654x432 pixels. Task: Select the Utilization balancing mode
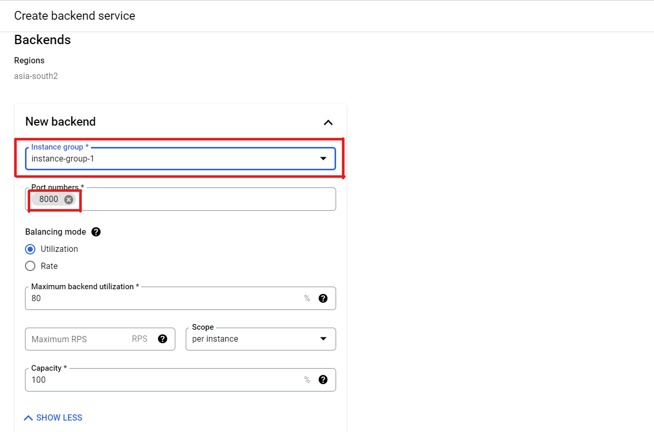click(31, 249)
